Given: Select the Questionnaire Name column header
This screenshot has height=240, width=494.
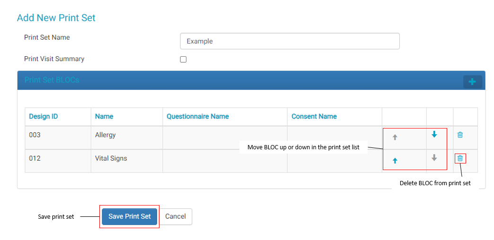Looking at the screenshot, I should 198,116.
